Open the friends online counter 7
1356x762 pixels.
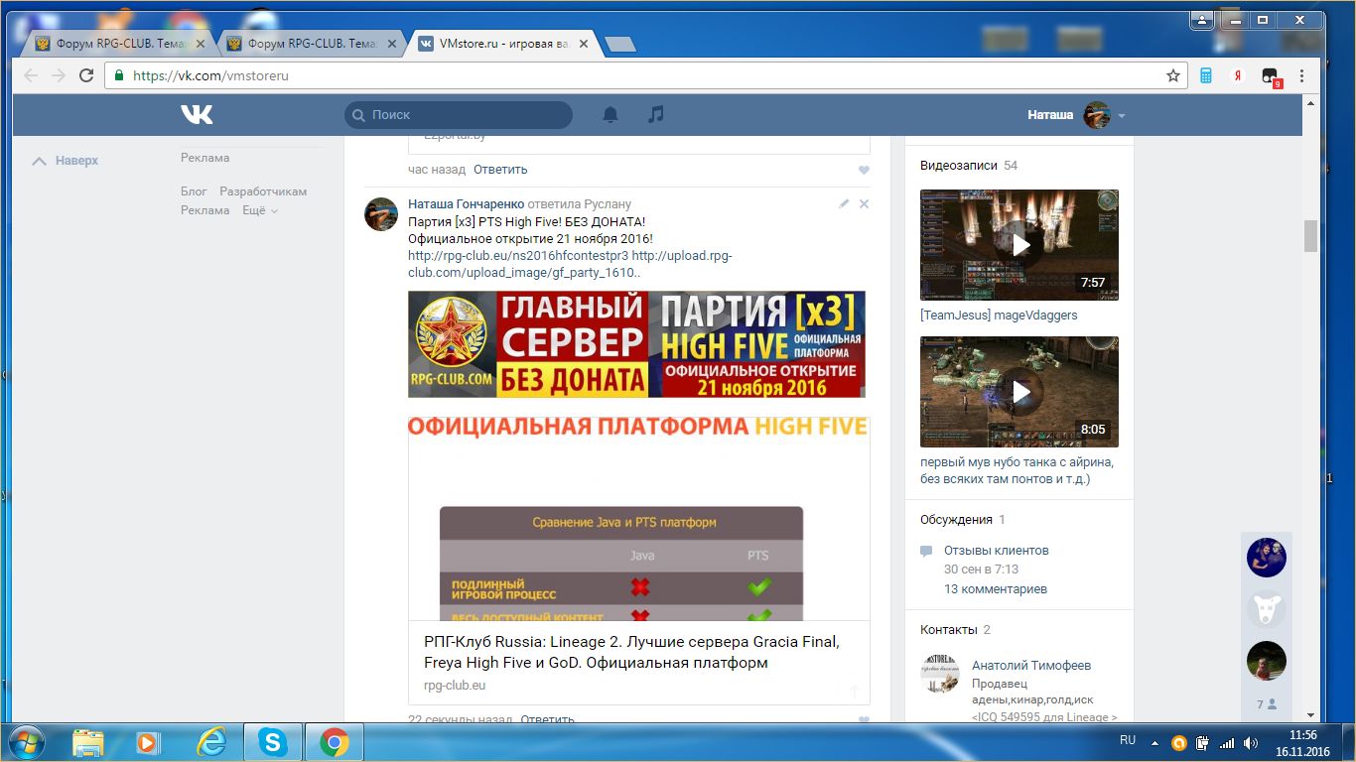1267,704
